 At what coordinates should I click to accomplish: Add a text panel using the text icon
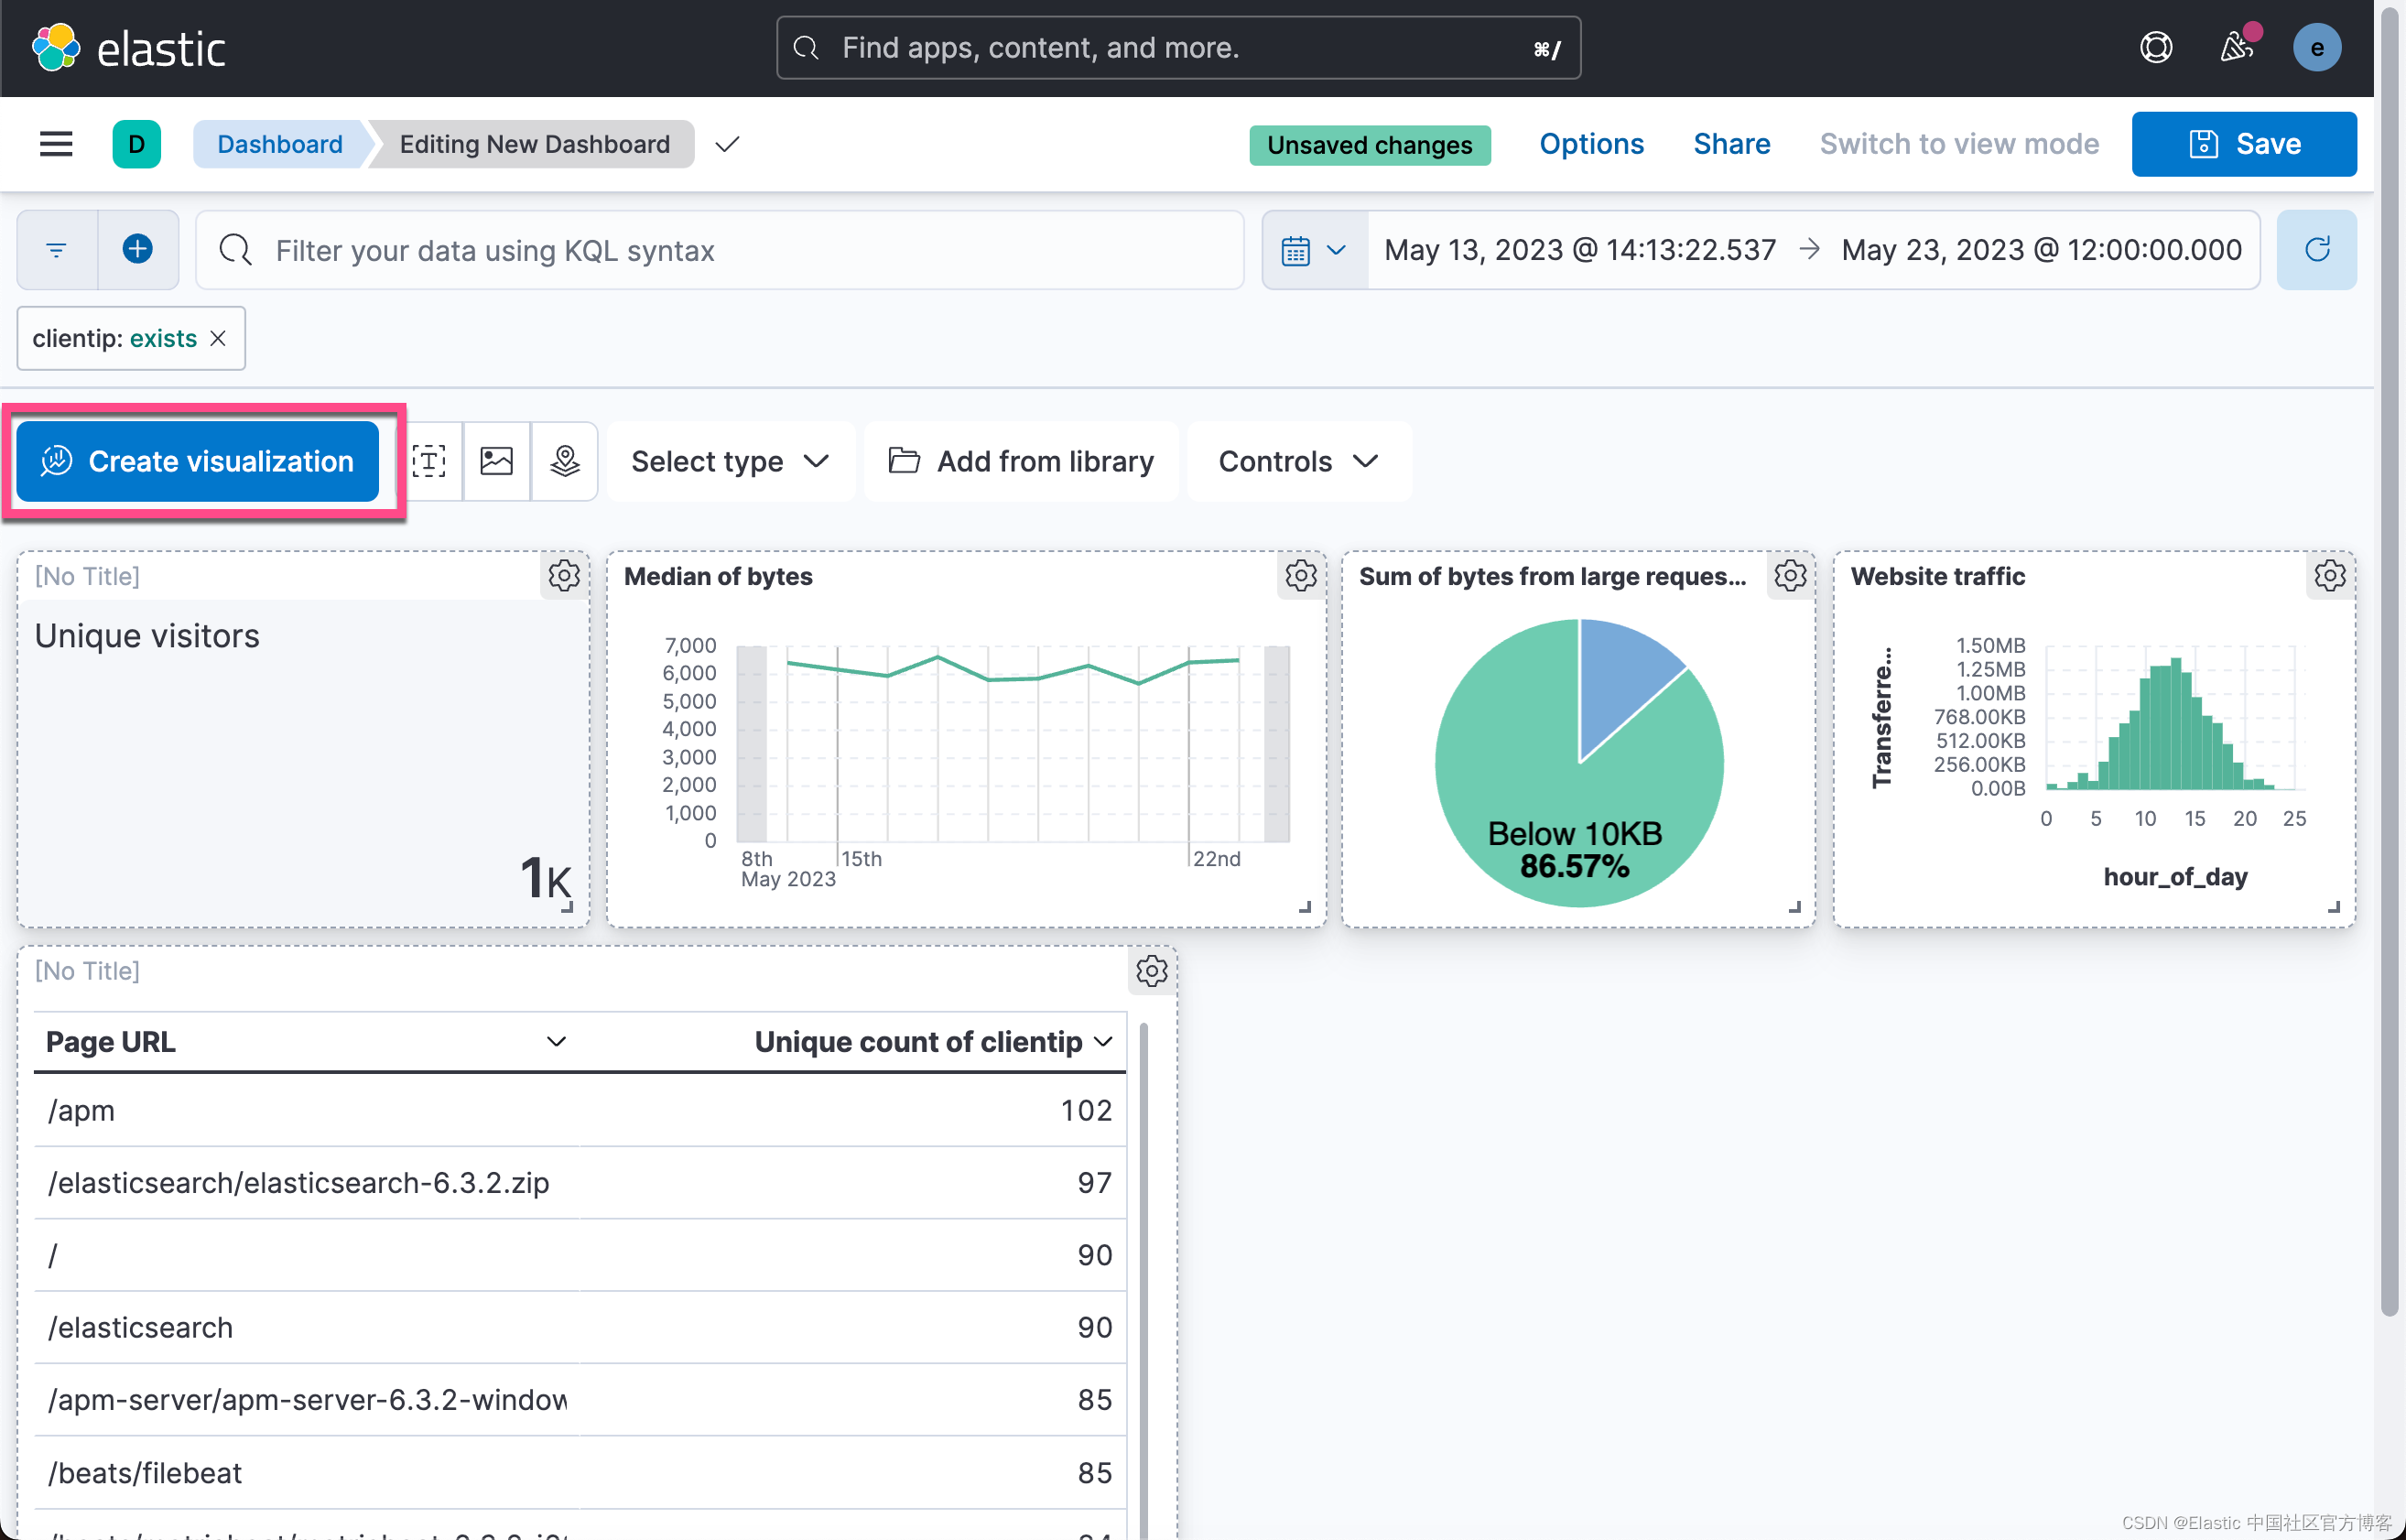[x=429, y=461]
